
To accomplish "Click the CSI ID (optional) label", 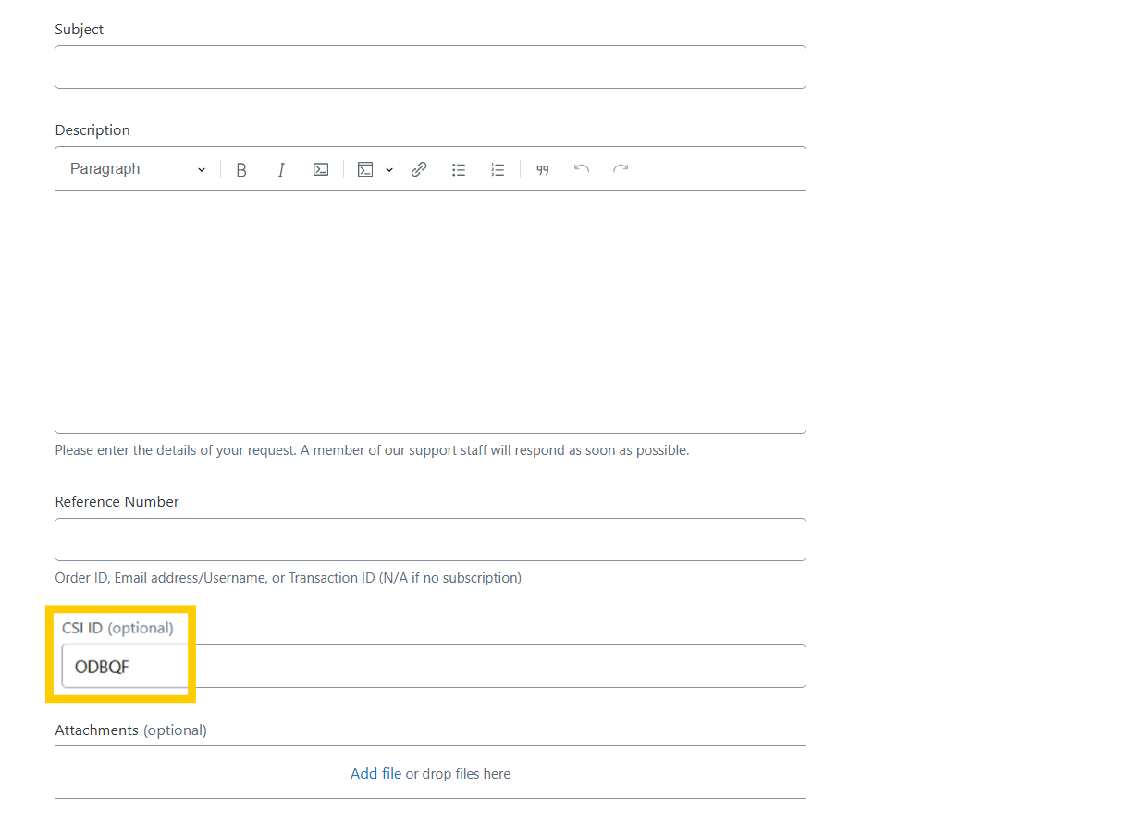I will click(117, 628).
